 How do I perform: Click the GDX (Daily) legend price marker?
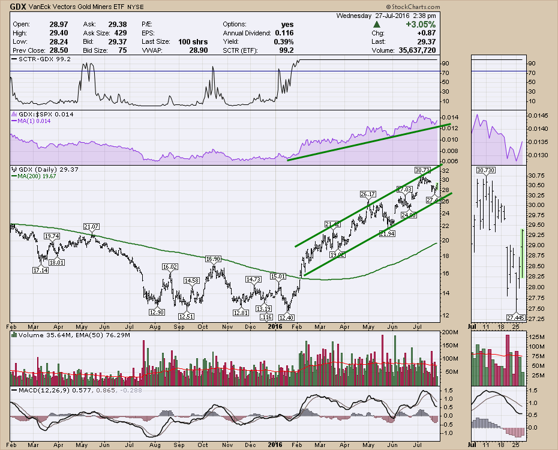(x=14, y=170)
